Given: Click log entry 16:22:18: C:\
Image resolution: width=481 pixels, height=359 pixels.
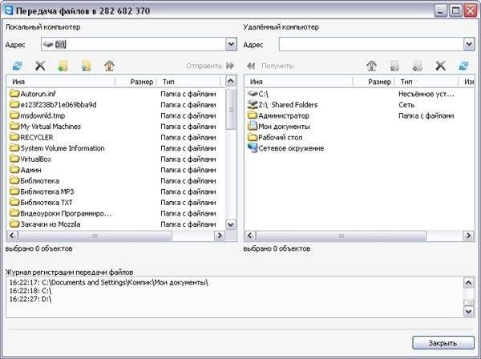Looking at the screenshot, I should (30, 291).
